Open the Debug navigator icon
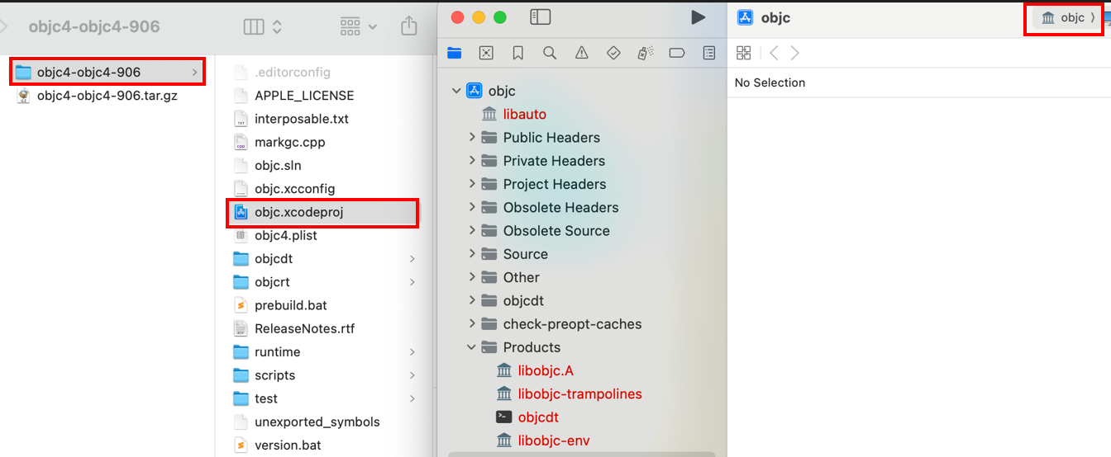1111x457 pixels. (646, 53)
